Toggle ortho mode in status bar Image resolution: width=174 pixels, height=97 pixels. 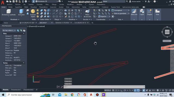click(122, 90)
